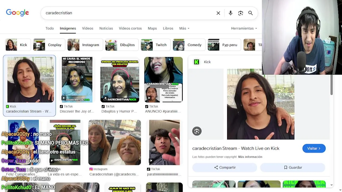Click the Google logo
The width and height of the screenshot is (342, 192).
[x=17, y=13]
